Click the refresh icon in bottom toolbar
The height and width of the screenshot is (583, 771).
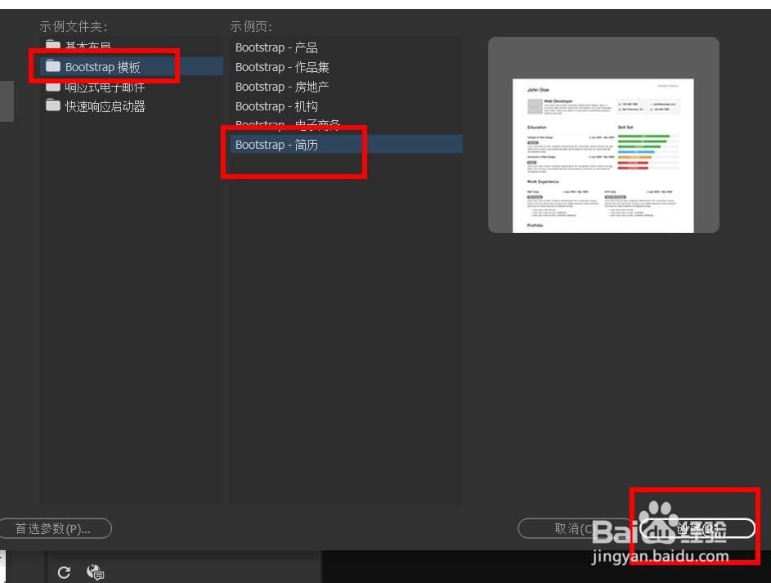64,572
